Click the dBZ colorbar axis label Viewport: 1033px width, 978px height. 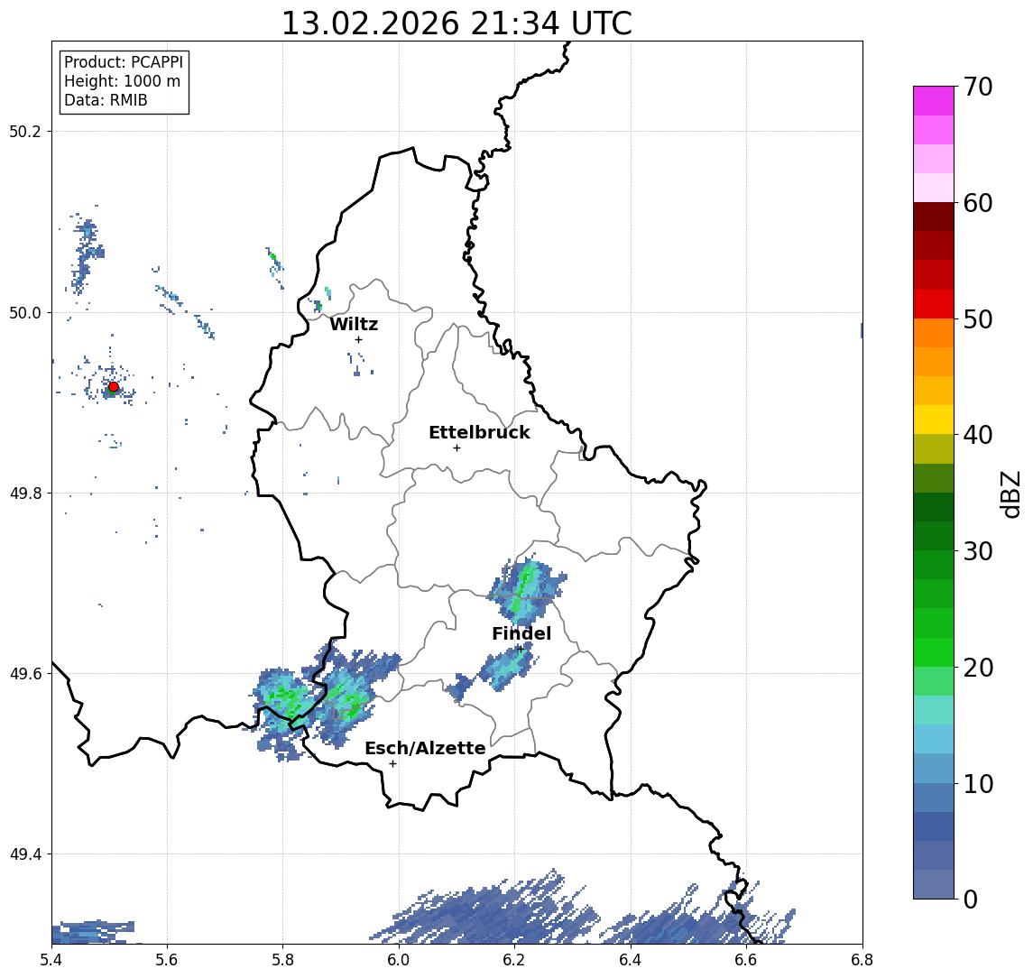(x=1010, y=494)
